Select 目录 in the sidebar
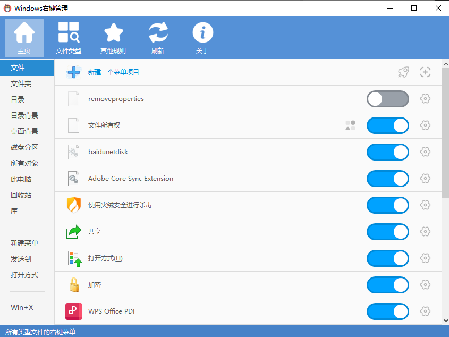449x337 pixels. (27, 99)
